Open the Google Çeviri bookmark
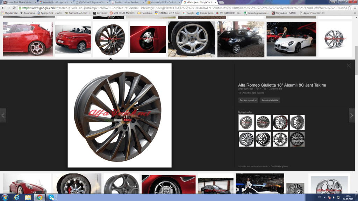The height and width of the screenshot is (201, 358). click(x=205, y=13)
